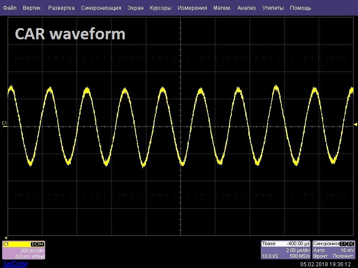Open the Синхронизация menu

coord(101,8)
